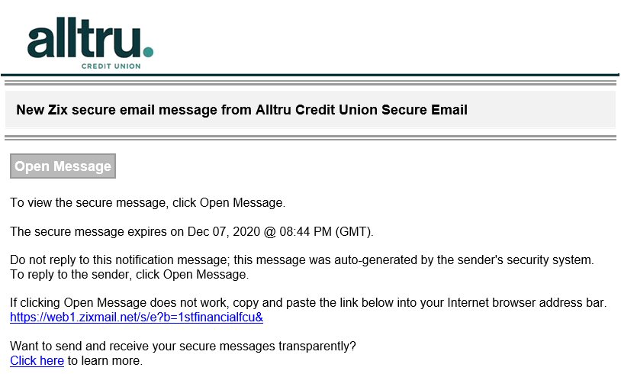Click the "Do not reply to this notification" sentence
Viewport: 621px width, 374px height.
(x=302, y=260)
